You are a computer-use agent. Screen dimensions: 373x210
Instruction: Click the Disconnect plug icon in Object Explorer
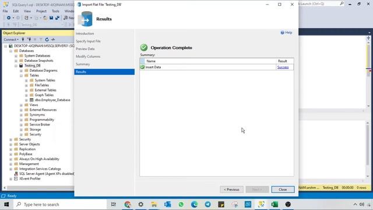[x=29, y=40]
